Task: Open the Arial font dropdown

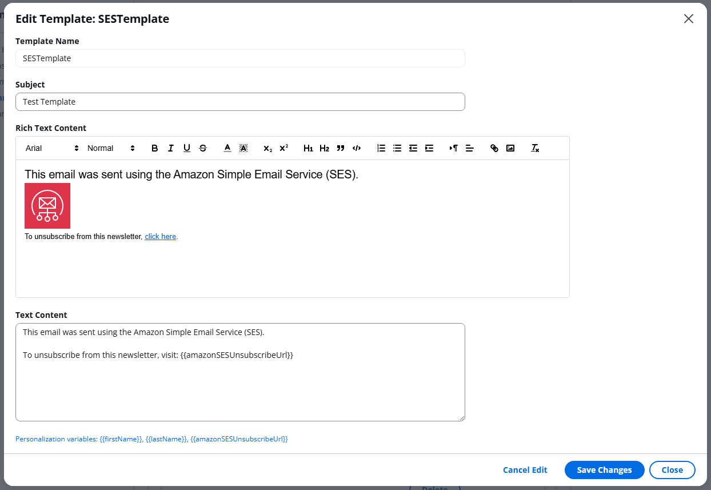Action: pyautogui.click(x=52, y=148)
